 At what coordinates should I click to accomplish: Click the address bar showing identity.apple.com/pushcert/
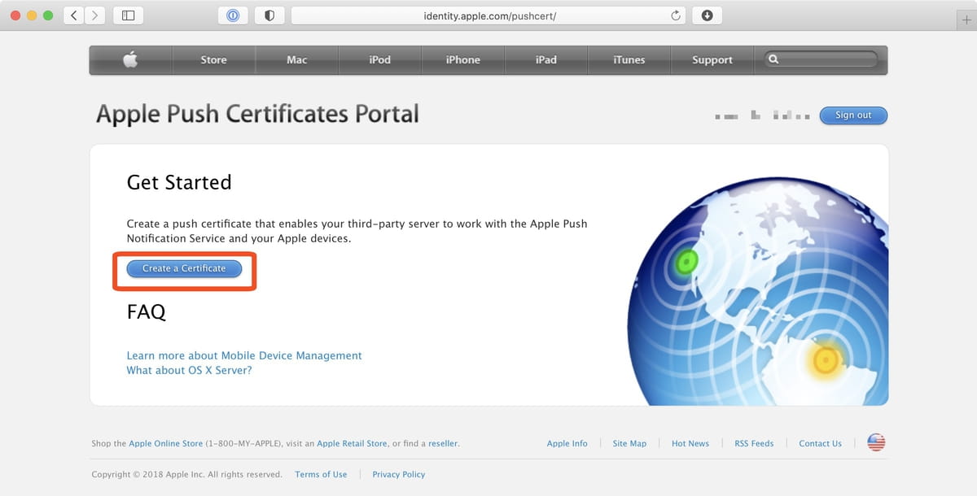(x=488, y=15)
